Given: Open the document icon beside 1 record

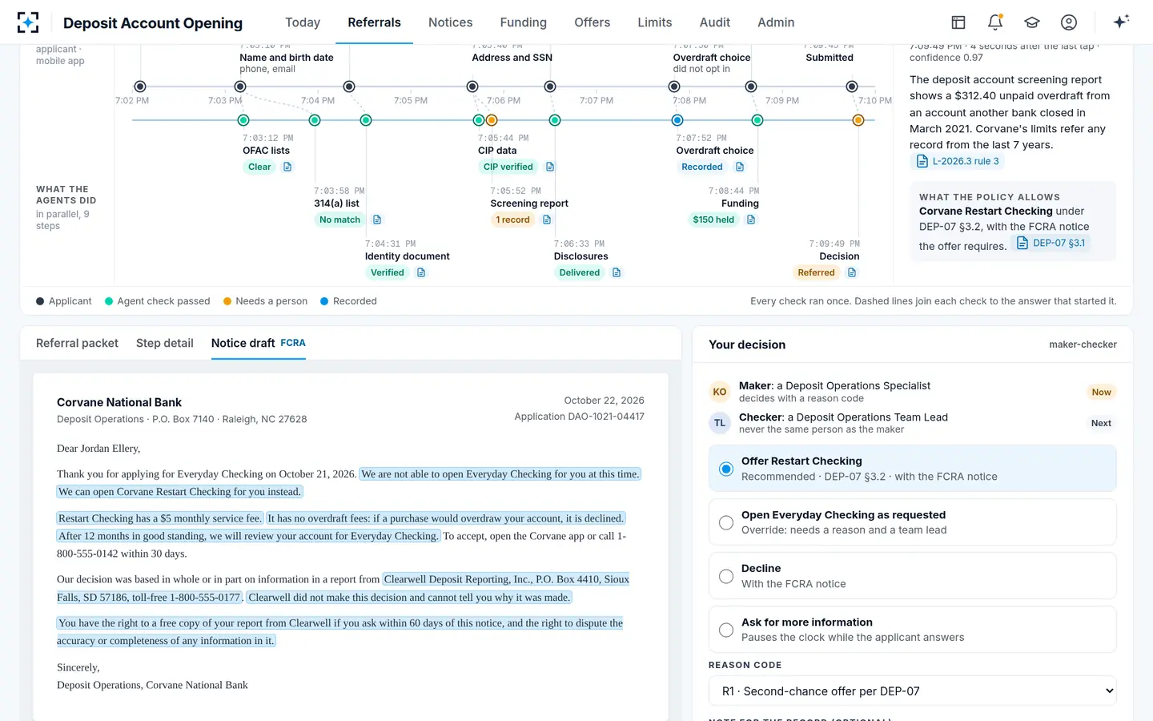Looking at the screenshot, I should tap(547, 220).
